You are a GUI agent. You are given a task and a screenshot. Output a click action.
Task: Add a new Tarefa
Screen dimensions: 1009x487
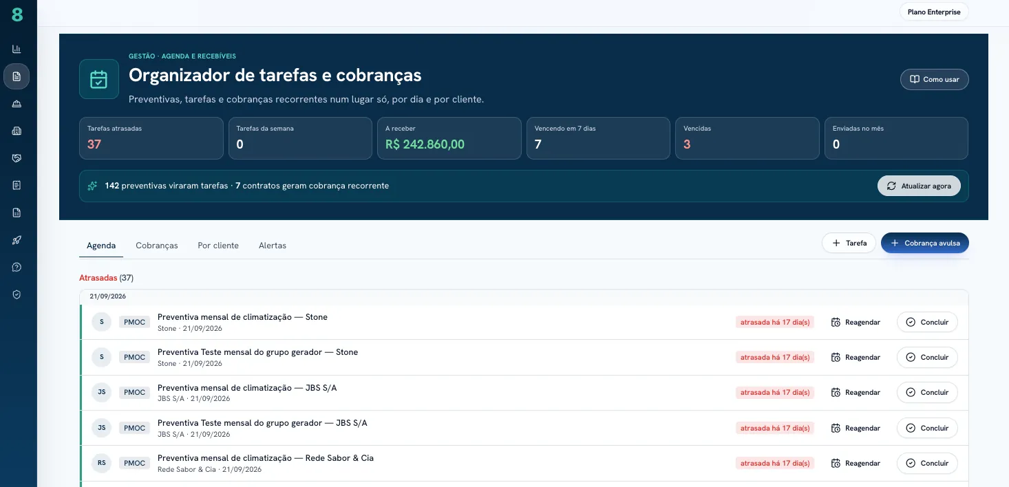(849, 243)
